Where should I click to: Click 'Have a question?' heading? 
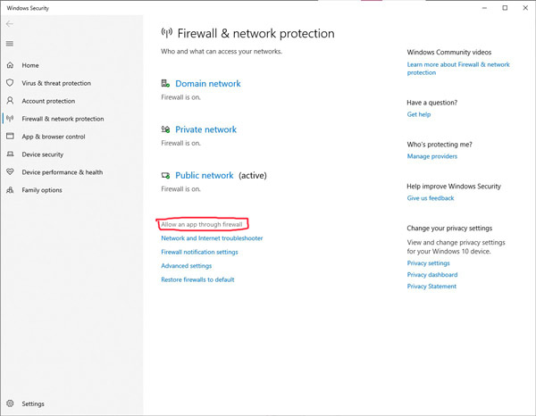tap(431, 103)
